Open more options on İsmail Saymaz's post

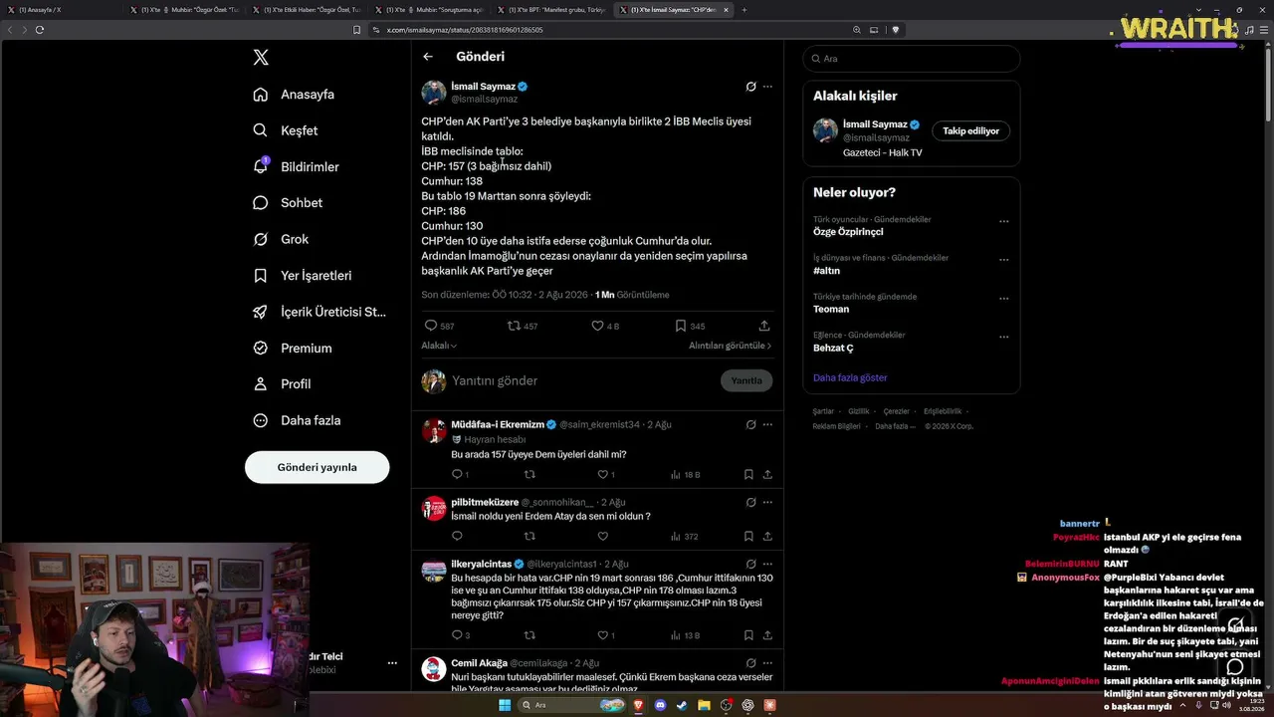pos(767,87)
